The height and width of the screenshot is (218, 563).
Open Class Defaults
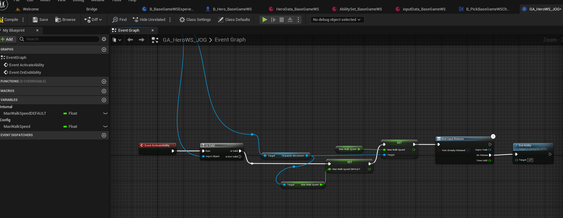pos(234,20)
